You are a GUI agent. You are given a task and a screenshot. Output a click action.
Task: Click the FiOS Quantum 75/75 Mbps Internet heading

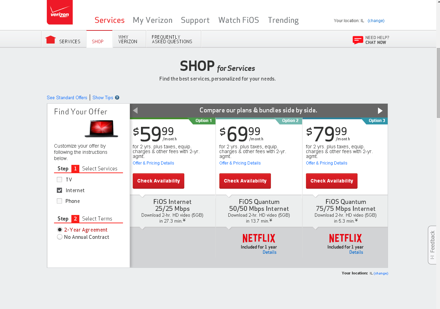[345, 205]
